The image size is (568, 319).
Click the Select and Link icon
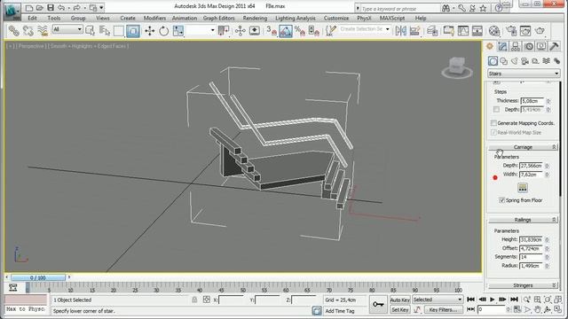tap(14, 31)
